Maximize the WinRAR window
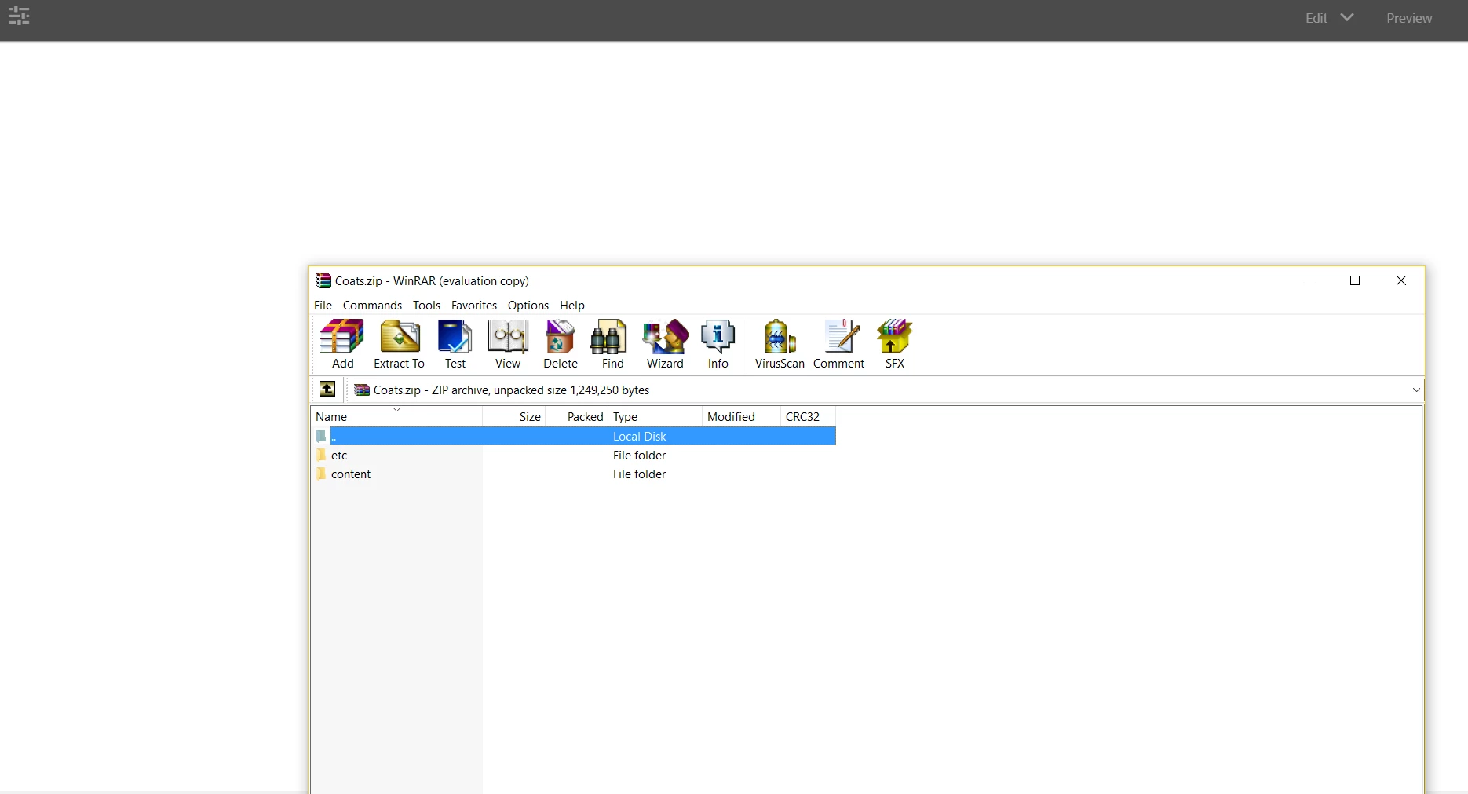This screenshot has height=794, width=1468. click(x=1355, y=280)
